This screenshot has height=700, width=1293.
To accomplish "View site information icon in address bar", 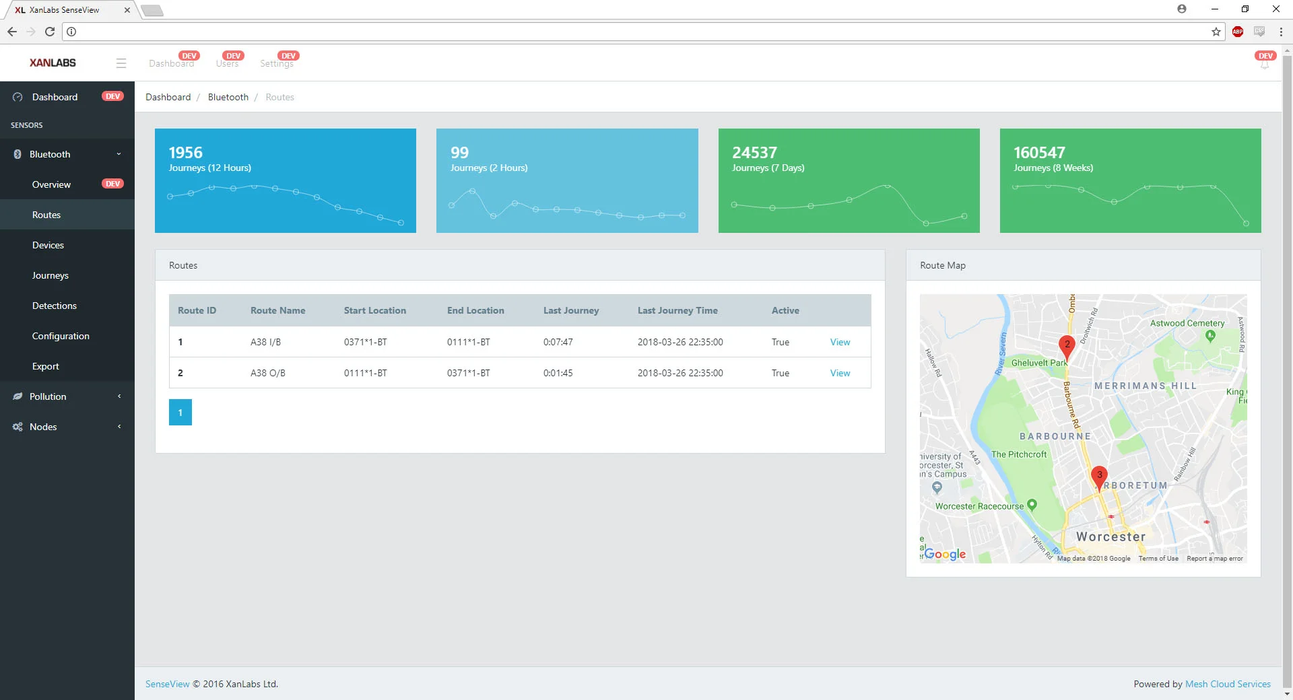I will (71, 32).
